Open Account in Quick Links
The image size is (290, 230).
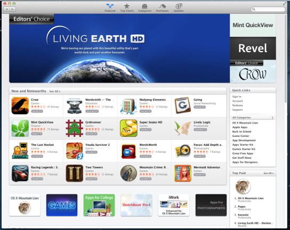click(237, 101)
